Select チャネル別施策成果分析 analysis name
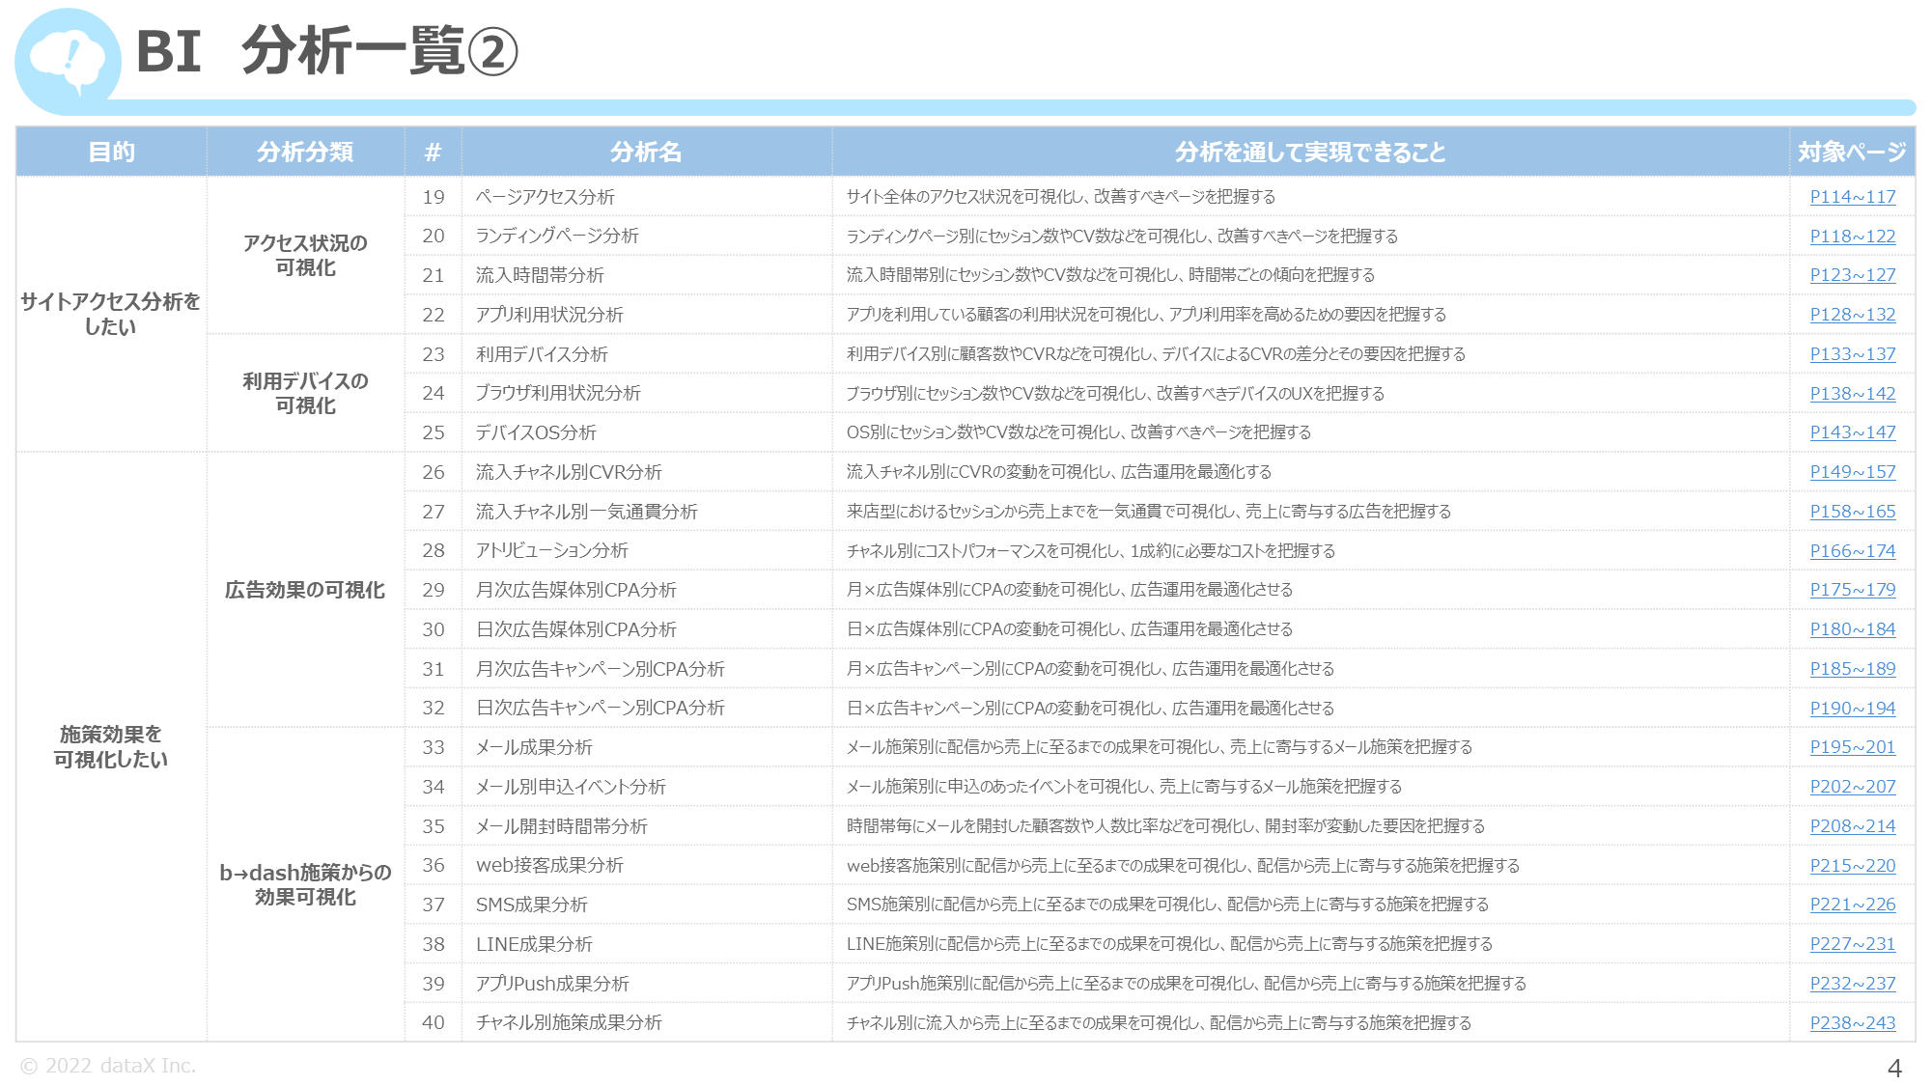This screenshot has width=1931, height=1086. coord(569,1023)
